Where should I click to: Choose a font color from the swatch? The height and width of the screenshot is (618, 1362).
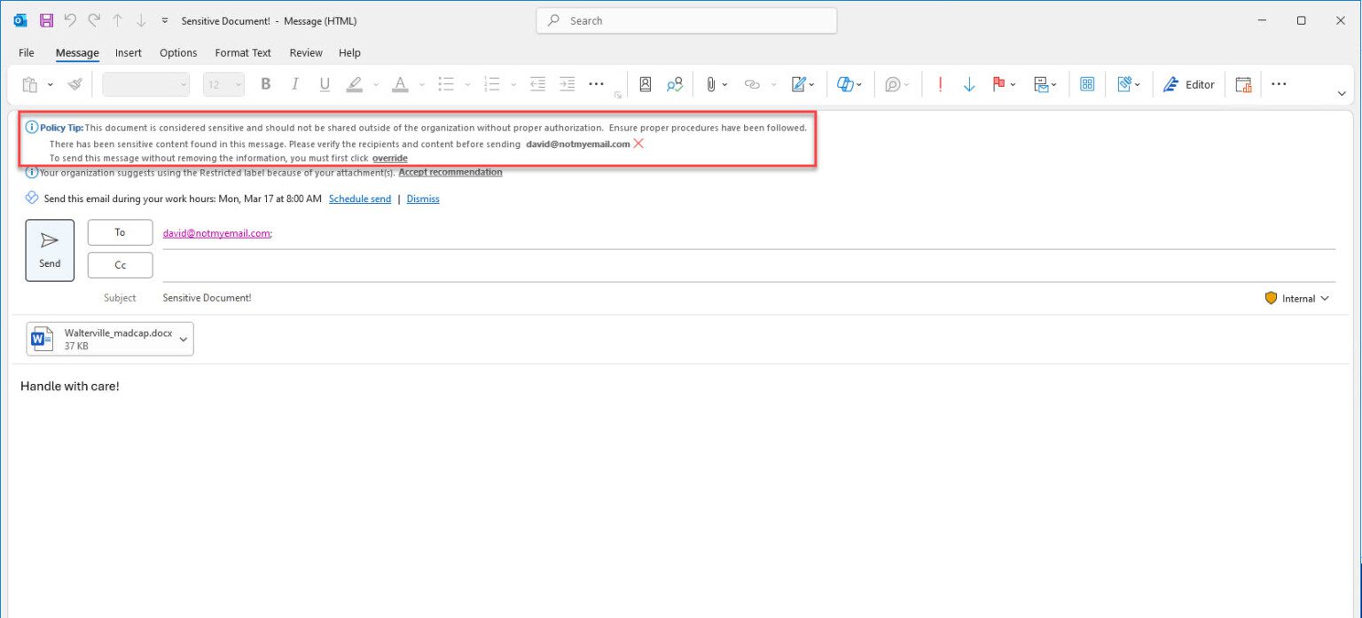click(x=398, y=84)
